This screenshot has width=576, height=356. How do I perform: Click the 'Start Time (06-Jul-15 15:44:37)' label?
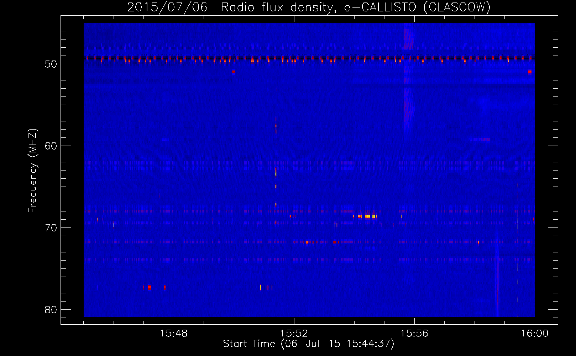pyautogui.click(x=309, y=344)
